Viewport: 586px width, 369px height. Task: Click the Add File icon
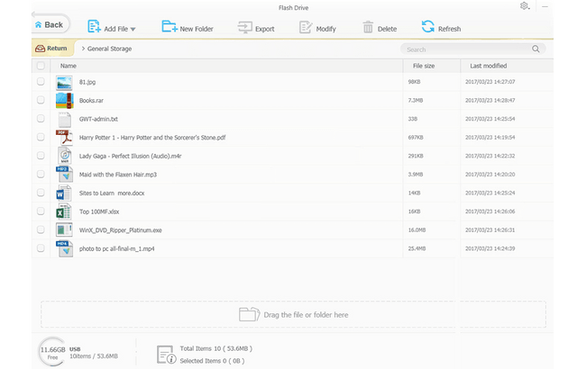point(95,27)
